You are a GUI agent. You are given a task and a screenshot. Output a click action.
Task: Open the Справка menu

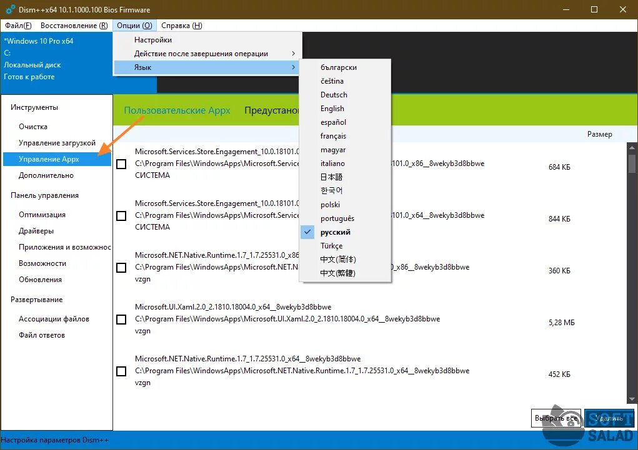click(x=181, y=26)
